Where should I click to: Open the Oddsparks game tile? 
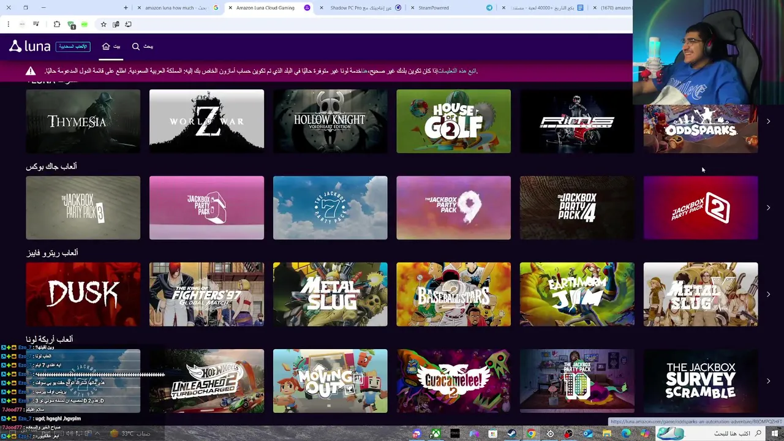700,129
